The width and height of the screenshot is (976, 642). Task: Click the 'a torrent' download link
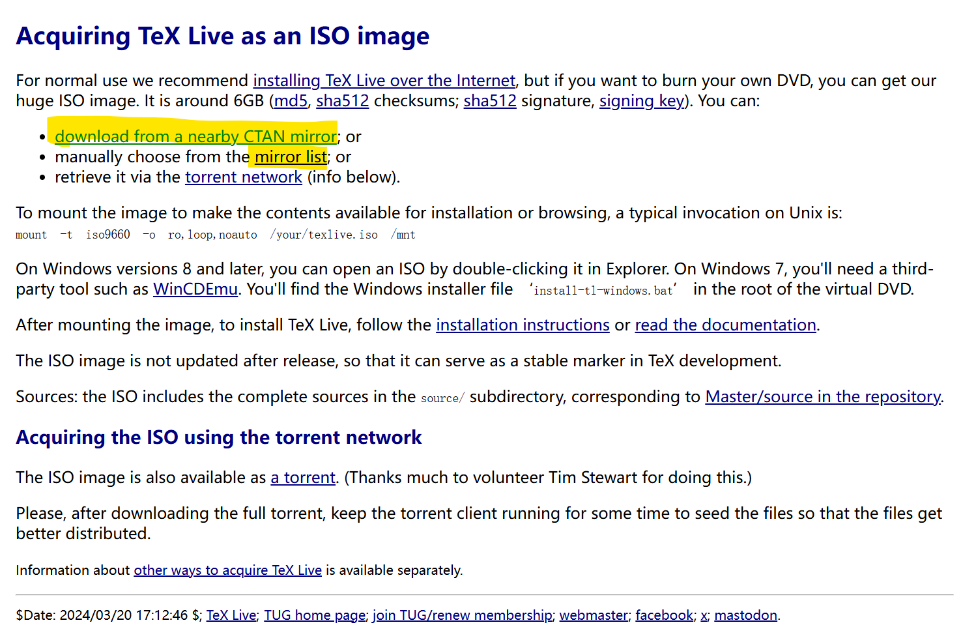pyautogui.click(x=303, y=478)
